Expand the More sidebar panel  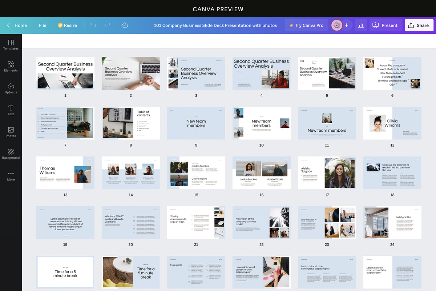(x=11, y=176)
